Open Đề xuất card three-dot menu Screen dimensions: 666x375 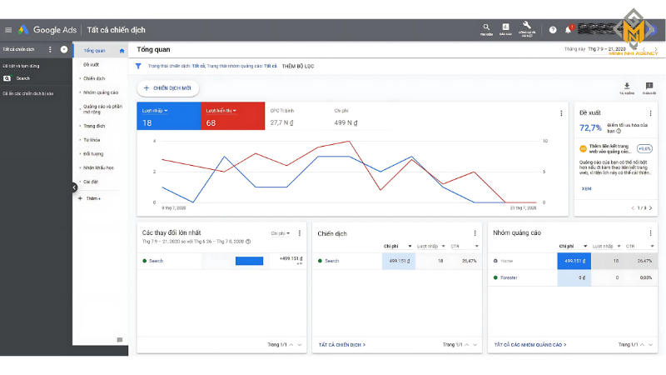[x=650, y=113]
